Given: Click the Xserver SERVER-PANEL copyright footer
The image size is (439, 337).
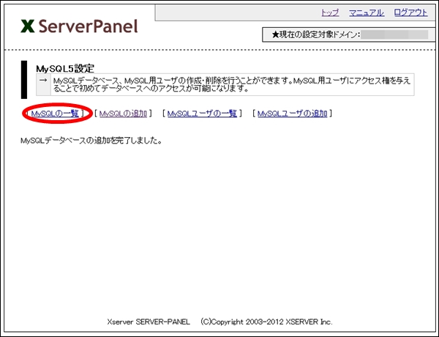Looking at the screenshot, I should tap(219, 322).
